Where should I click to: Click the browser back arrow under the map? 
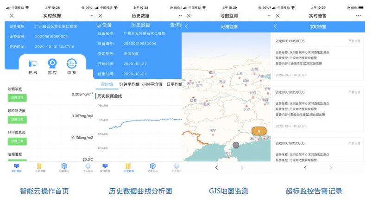point(216,167)
